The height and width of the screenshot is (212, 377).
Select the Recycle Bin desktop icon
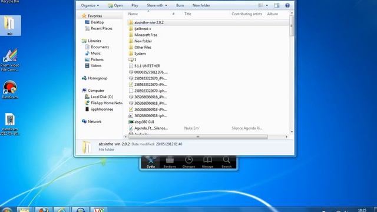pos(10,1)
